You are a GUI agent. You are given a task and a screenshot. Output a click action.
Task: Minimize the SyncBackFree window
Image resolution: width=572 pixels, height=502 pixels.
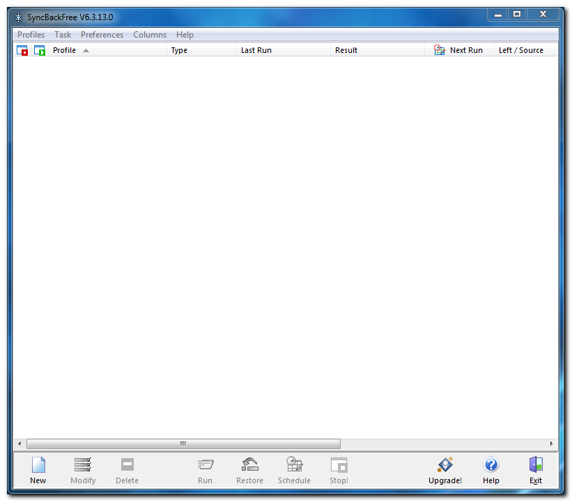[498, 15]
